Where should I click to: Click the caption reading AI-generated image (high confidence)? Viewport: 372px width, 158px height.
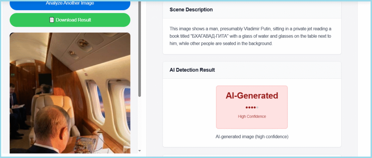[x=252, y=137]
